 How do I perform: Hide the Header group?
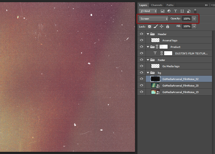tap(142, 34)
